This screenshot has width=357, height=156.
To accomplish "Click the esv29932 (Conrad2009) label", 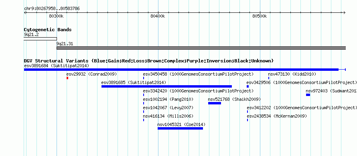I will pyautogui.click(x=91, y=74).
